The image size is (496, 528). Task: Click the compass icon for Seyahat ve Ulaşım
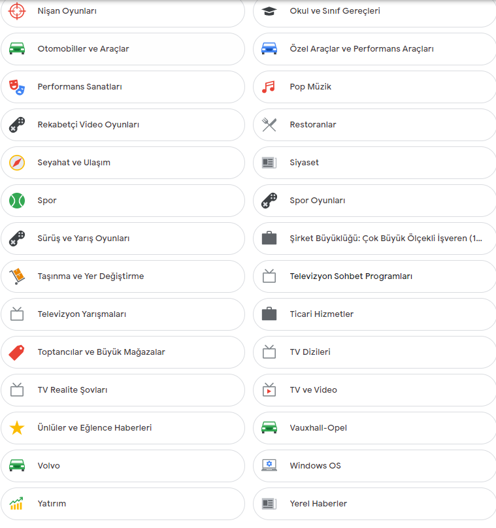coord(17,163)
